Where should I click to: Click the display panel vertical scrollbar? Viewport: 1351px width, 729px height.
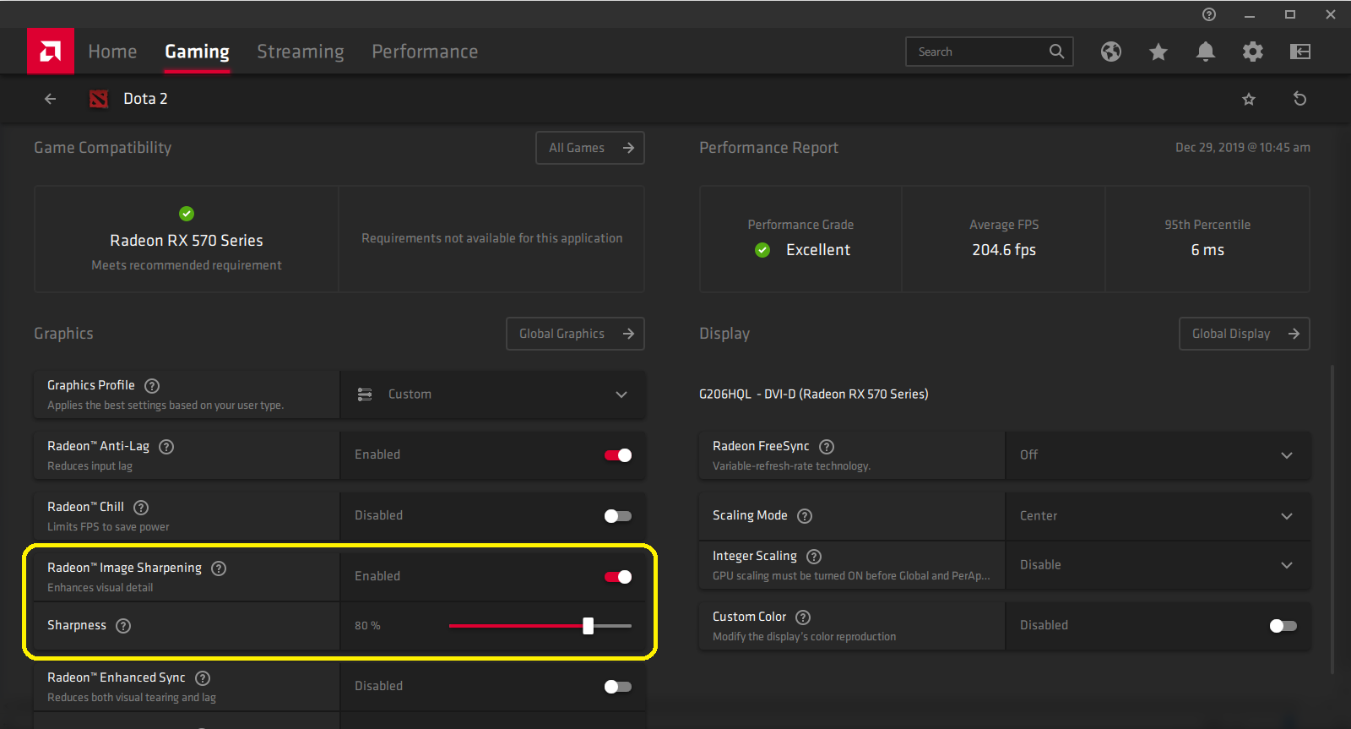point(1332,520)
